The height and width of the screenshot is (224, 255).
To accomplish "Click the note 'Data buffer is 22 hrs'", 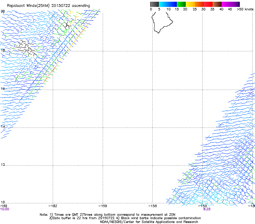I will tap(70, 218).
